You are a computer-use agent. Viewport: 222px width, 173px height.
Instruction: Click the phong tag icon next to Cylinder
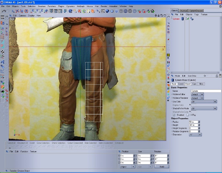192,19
